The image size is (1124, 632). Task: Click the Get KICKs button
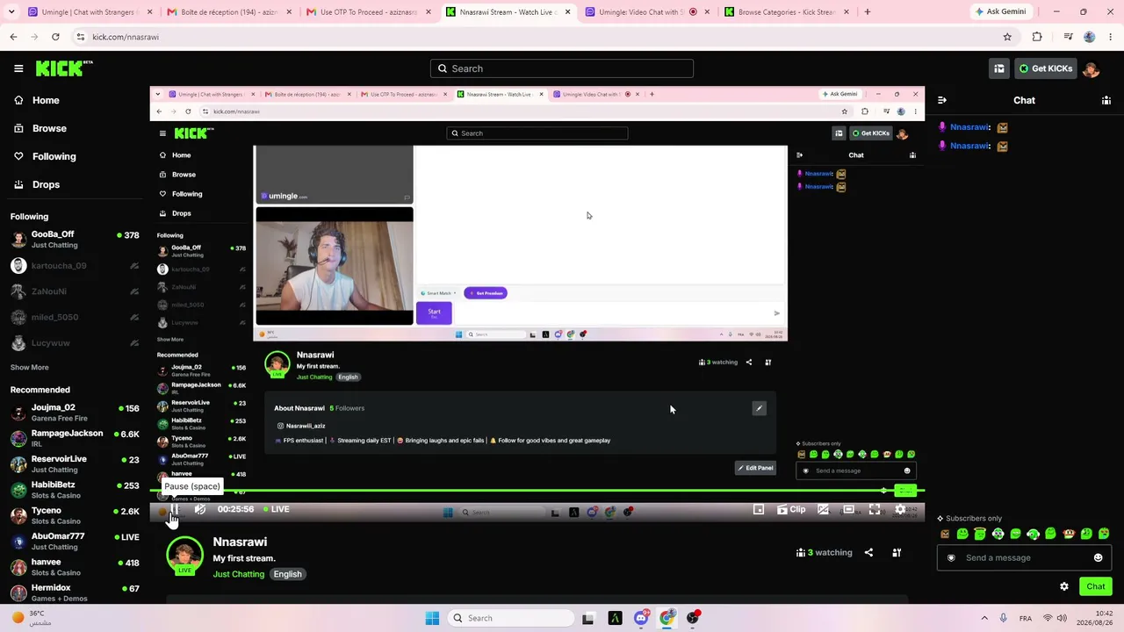[1045, 68]
